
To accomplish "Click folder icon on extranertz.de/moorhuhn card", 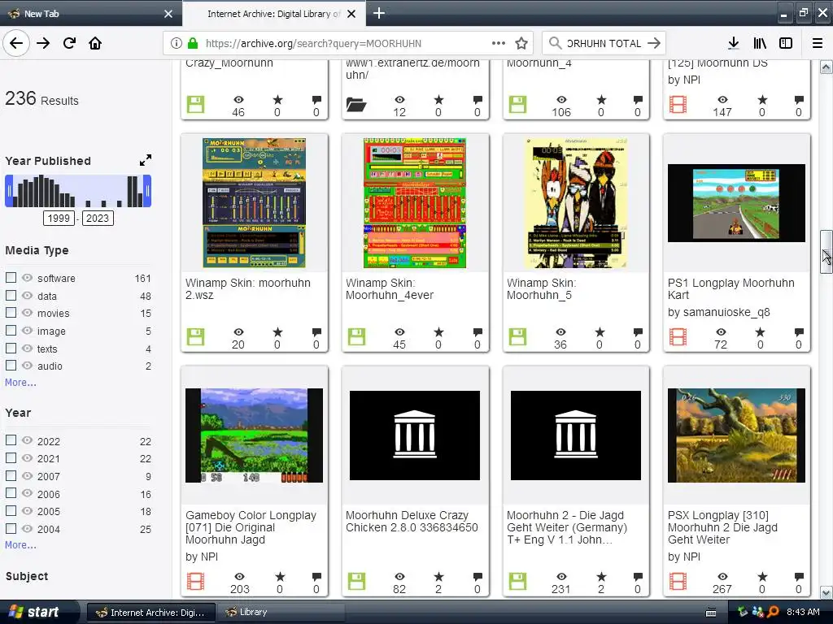I will pyautogui.click(x=356, y=104).
